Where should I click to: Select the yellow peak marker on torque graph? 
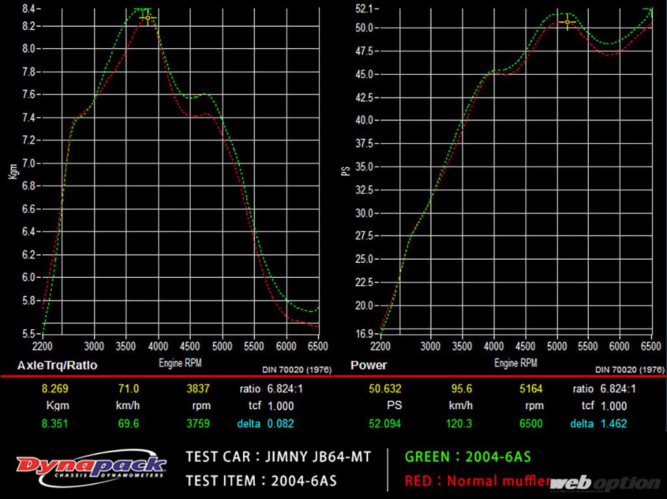tap(148, 18)
